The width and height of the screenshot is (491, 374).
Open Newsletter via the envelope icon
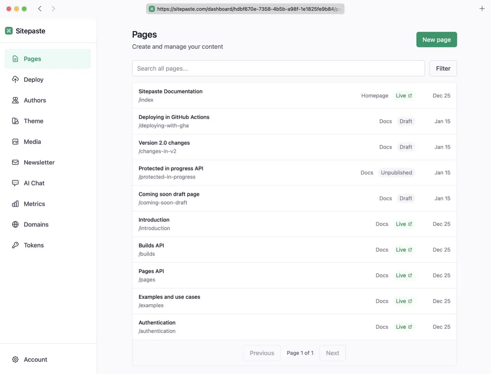15,162
